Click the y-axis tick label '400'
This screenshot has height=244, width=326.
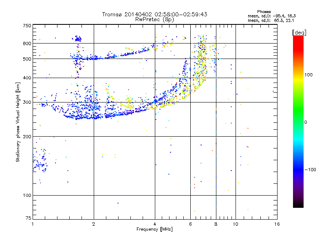click(27, 78)
